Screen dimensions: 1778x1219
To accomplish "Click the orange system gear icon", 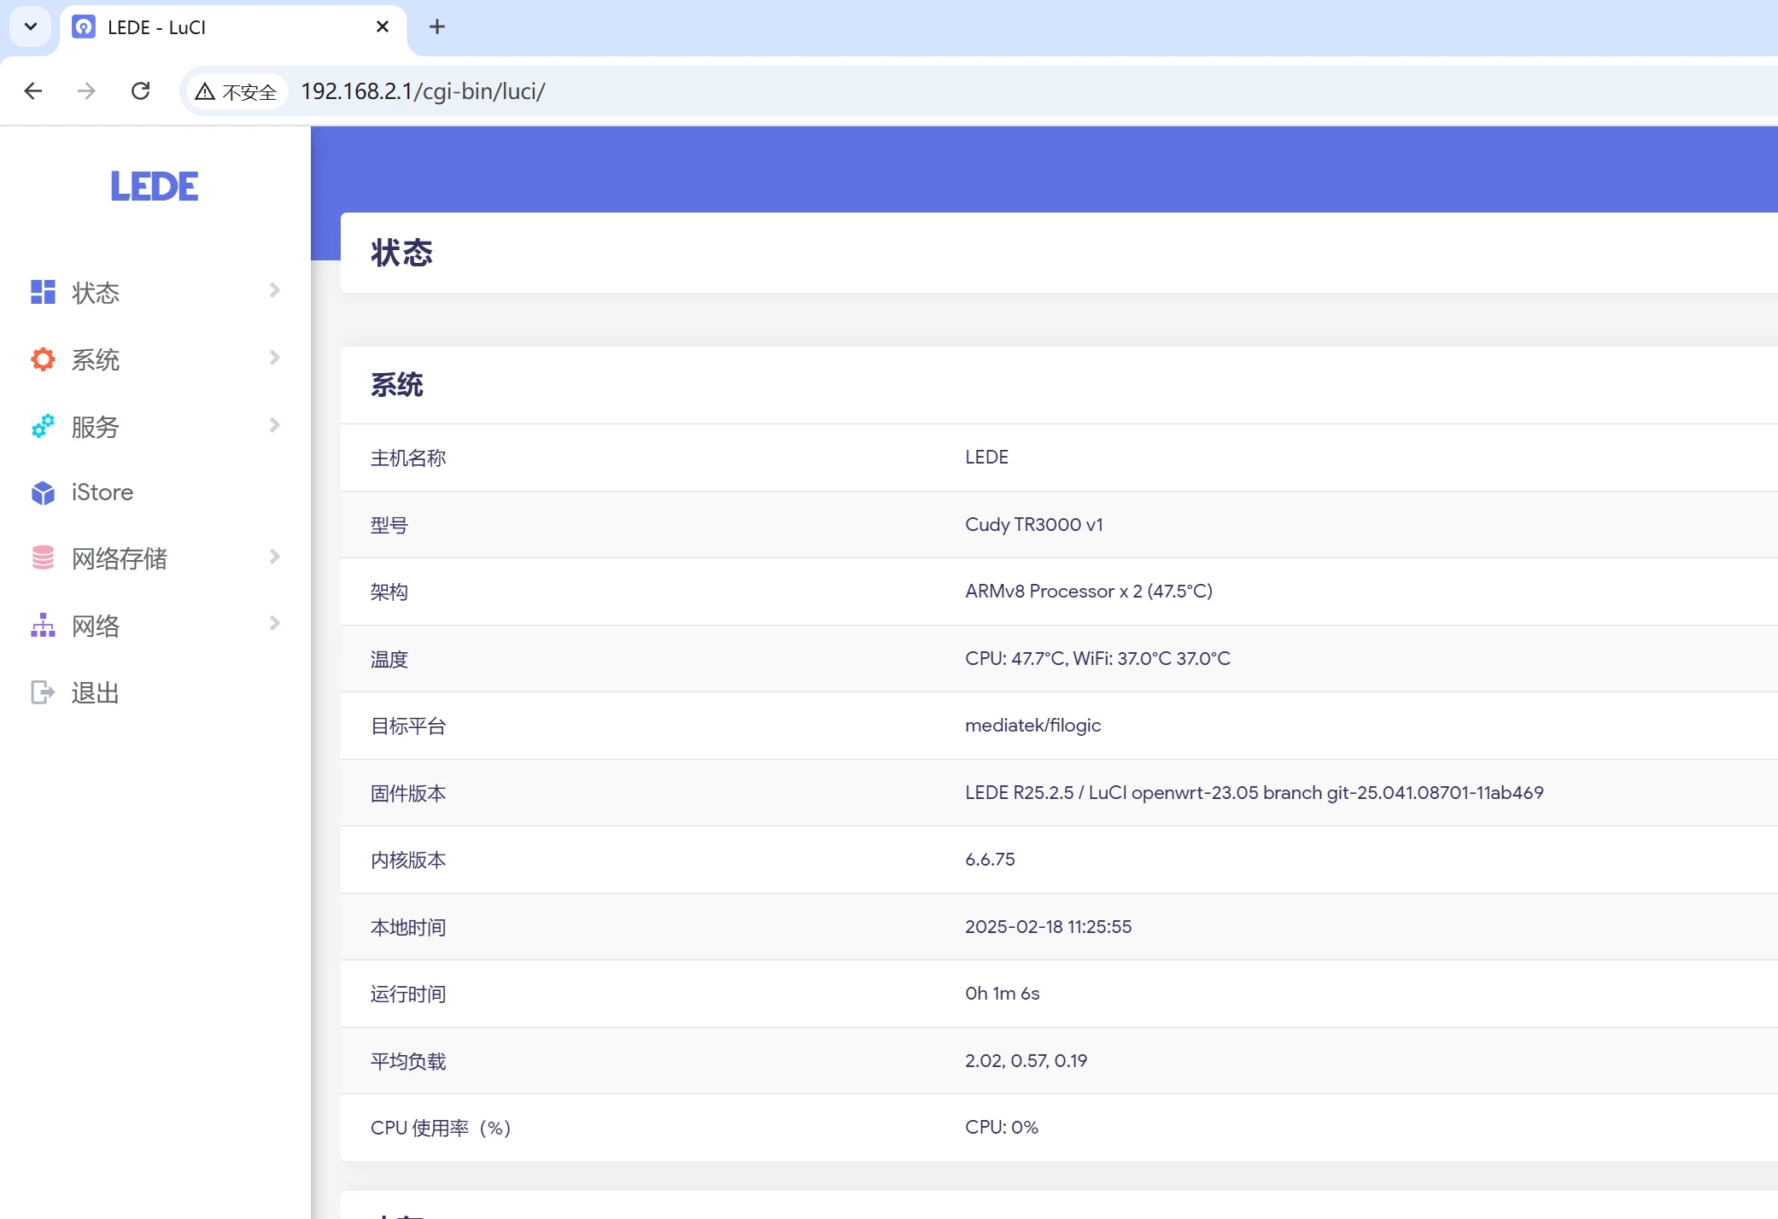I will (x=43, y=359).
